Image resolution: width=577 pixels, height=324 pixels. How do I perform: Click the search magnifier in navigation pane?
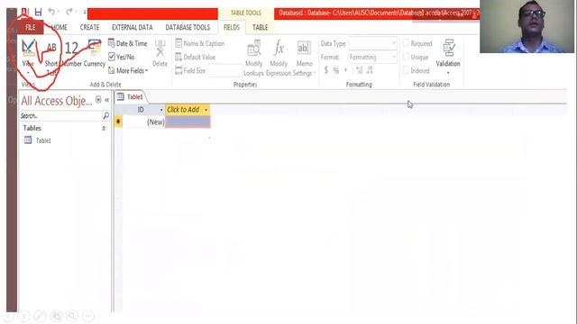pyautogui.click(x=106, y=116)
